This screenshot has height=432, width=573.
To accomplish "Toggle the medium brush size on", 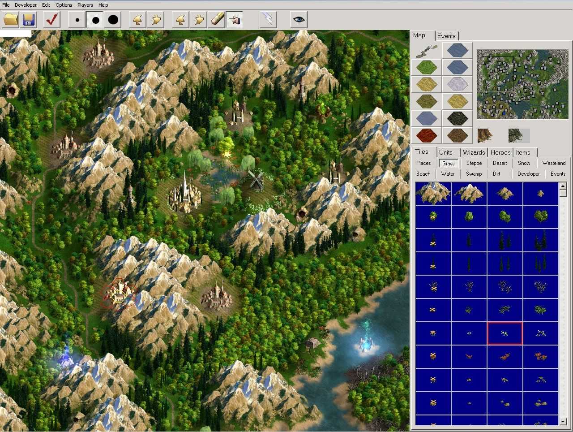I will 94,20.
